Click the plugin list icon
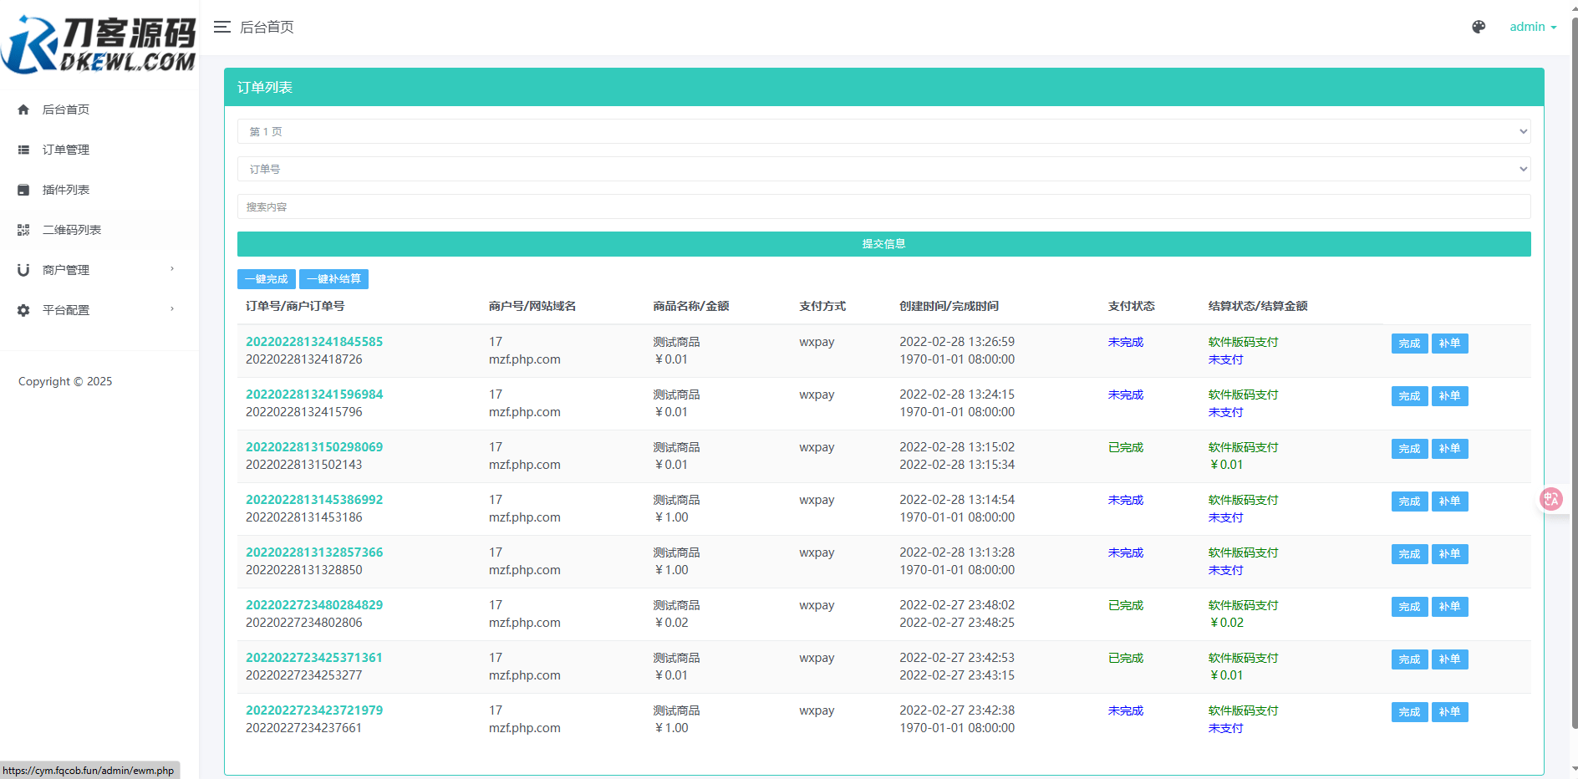Viewport: 1578px width, 779px height. click(23, 190)
